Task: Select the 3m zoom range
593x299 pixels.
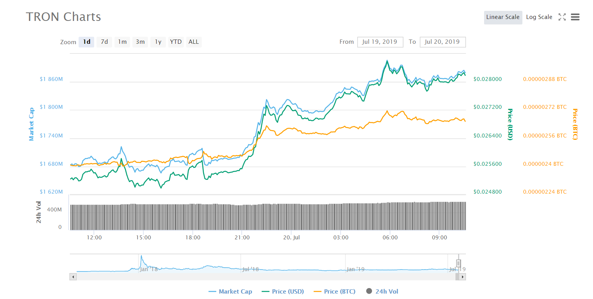Action: (140, 42)
